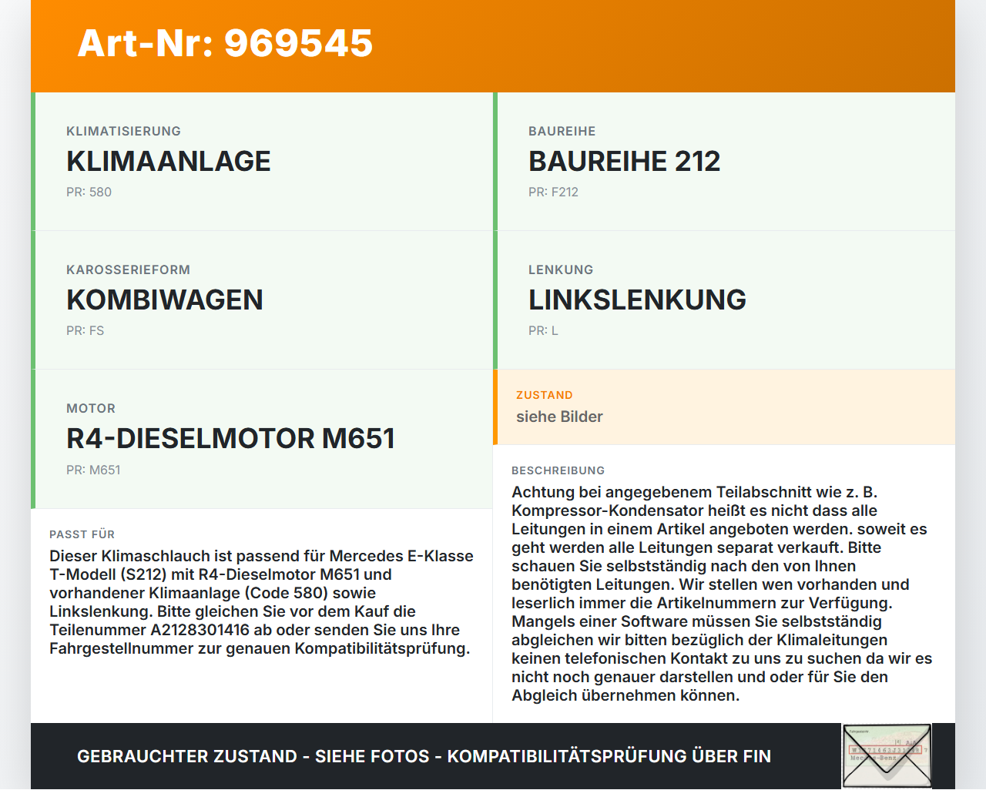Select the GEBRAUCHTER ZUSTAND footer banner
This screenshot has height=790, width=986.
coord(424,756)
